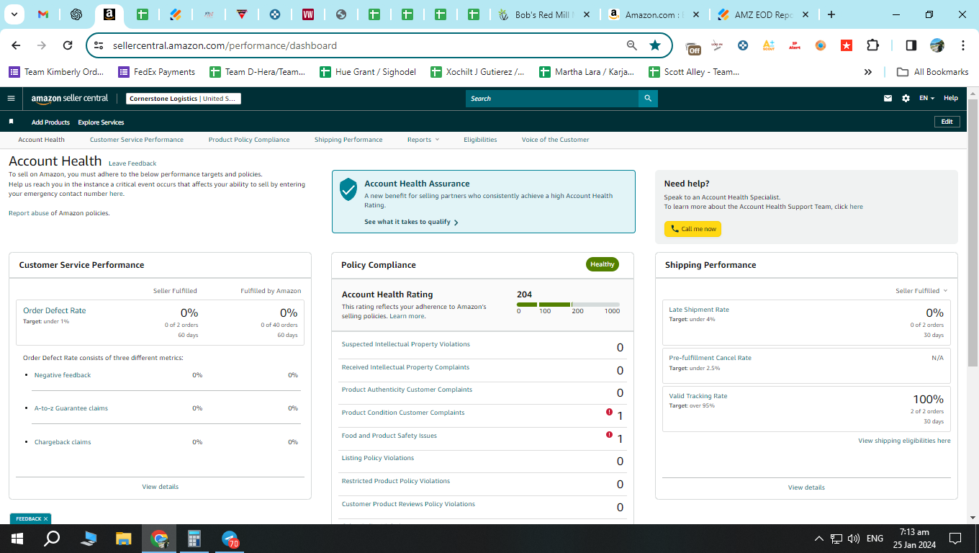Open a new browser tab with plus icon

tap(831, 14)
